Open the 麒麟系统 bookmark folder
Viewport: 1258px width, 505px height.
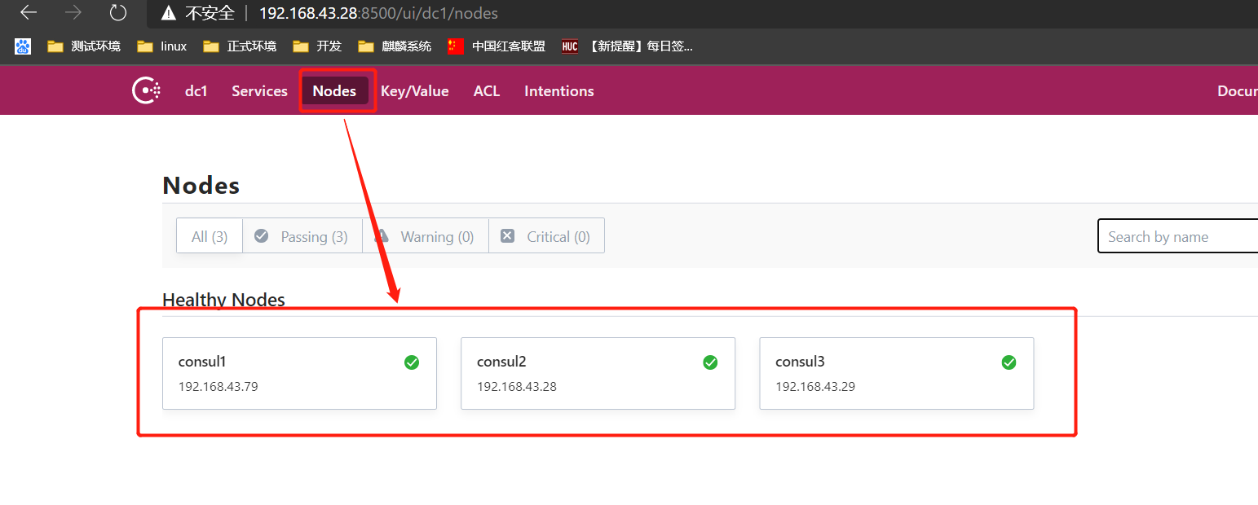pyautogui.click(x=395, y=46)
